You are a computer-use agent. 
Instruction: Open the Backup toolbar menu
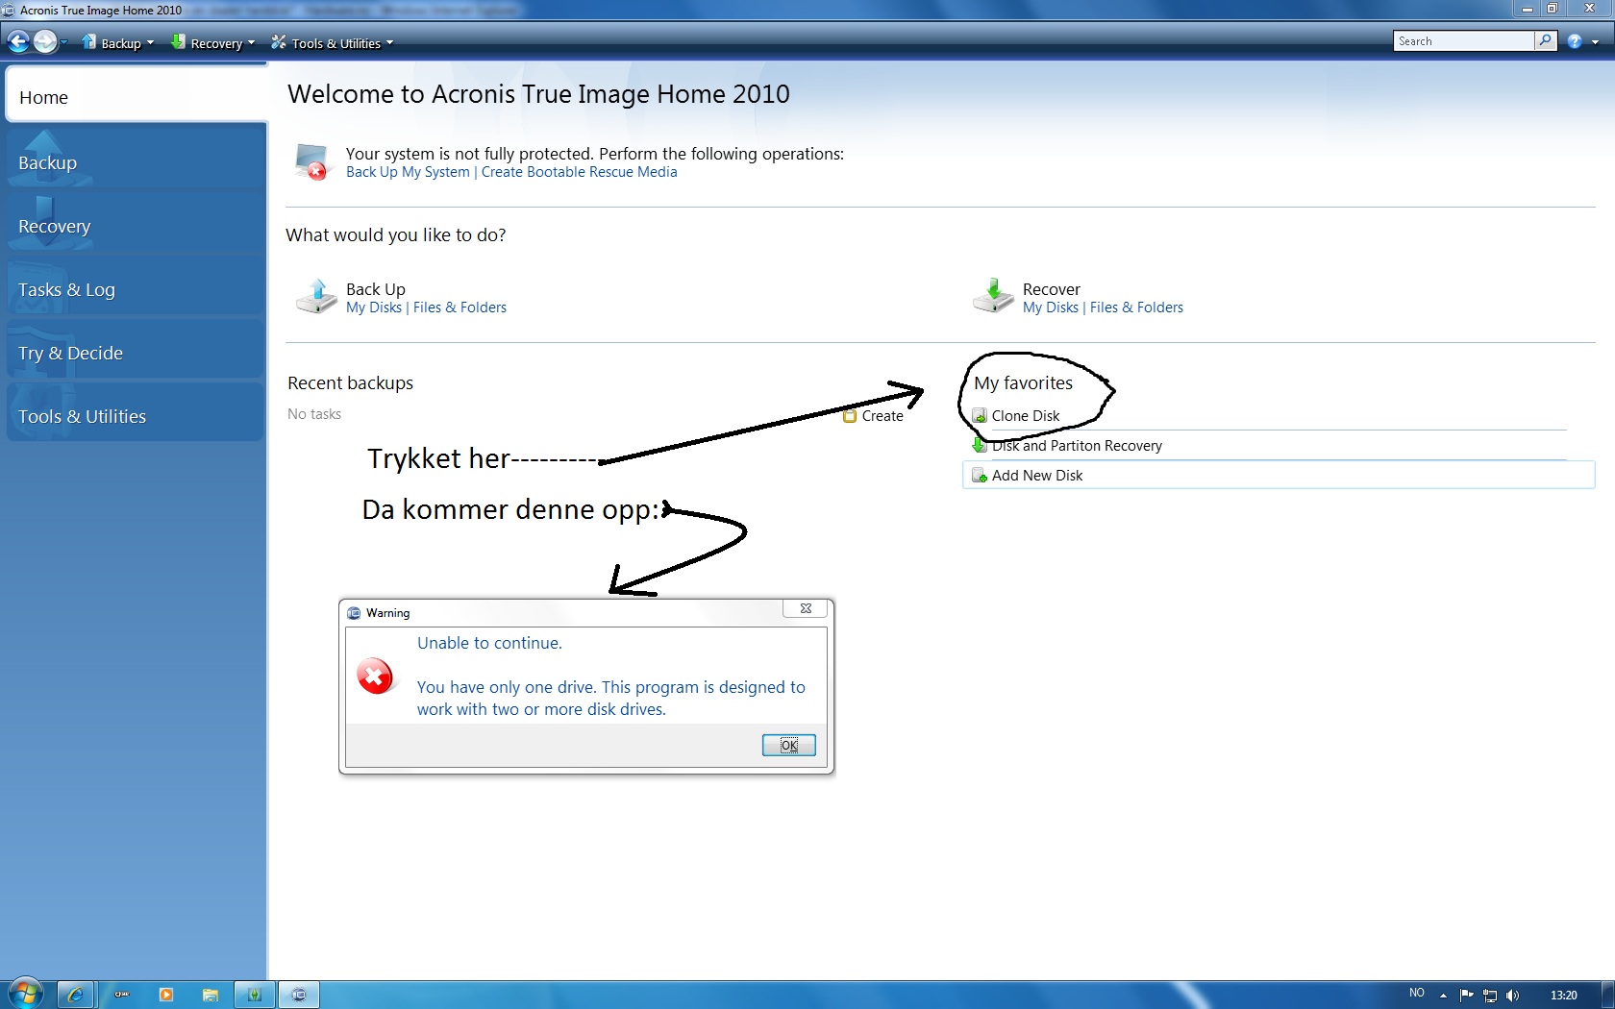pyautogui.click(x=117, y=42)
